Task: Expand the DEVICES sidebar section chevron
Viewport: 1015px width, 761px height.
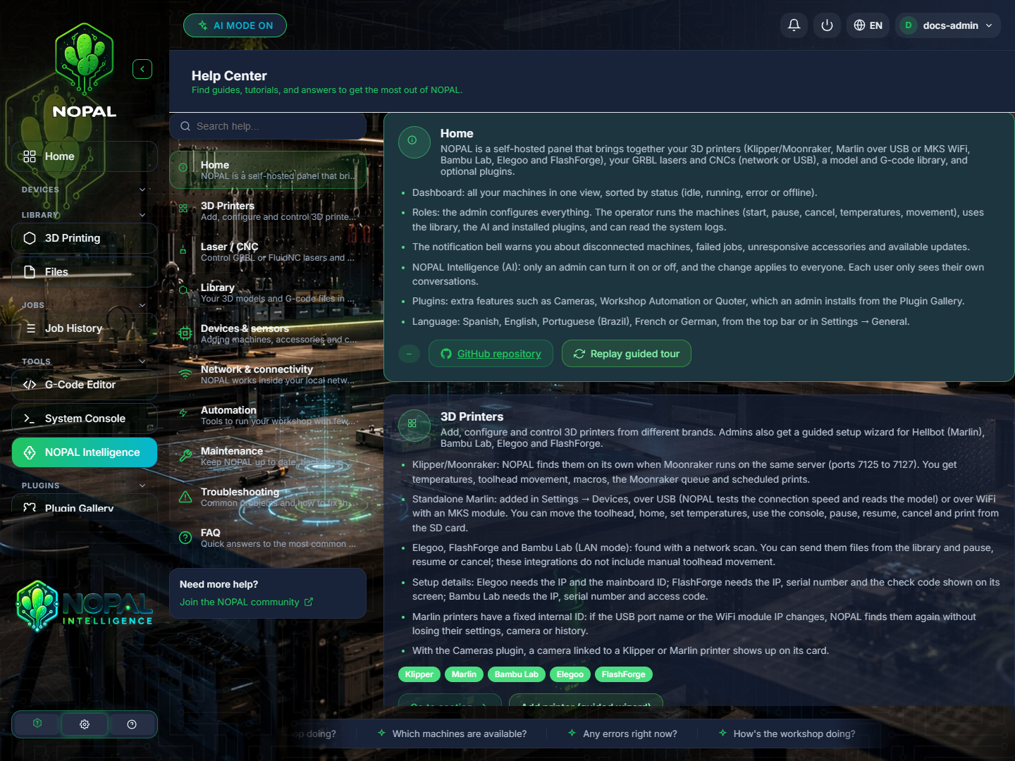Action: 142,190
